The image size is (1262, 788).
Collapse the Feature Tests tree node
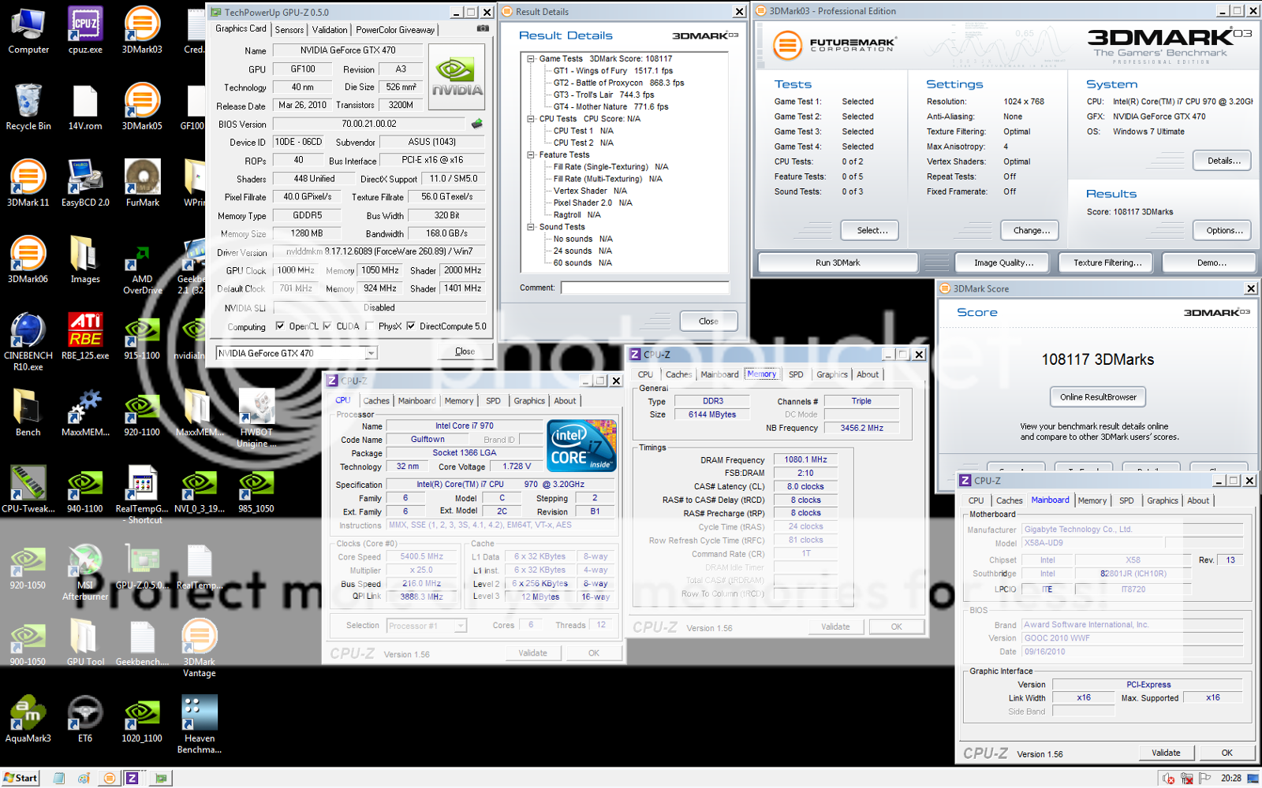click(x=531, y=155)
